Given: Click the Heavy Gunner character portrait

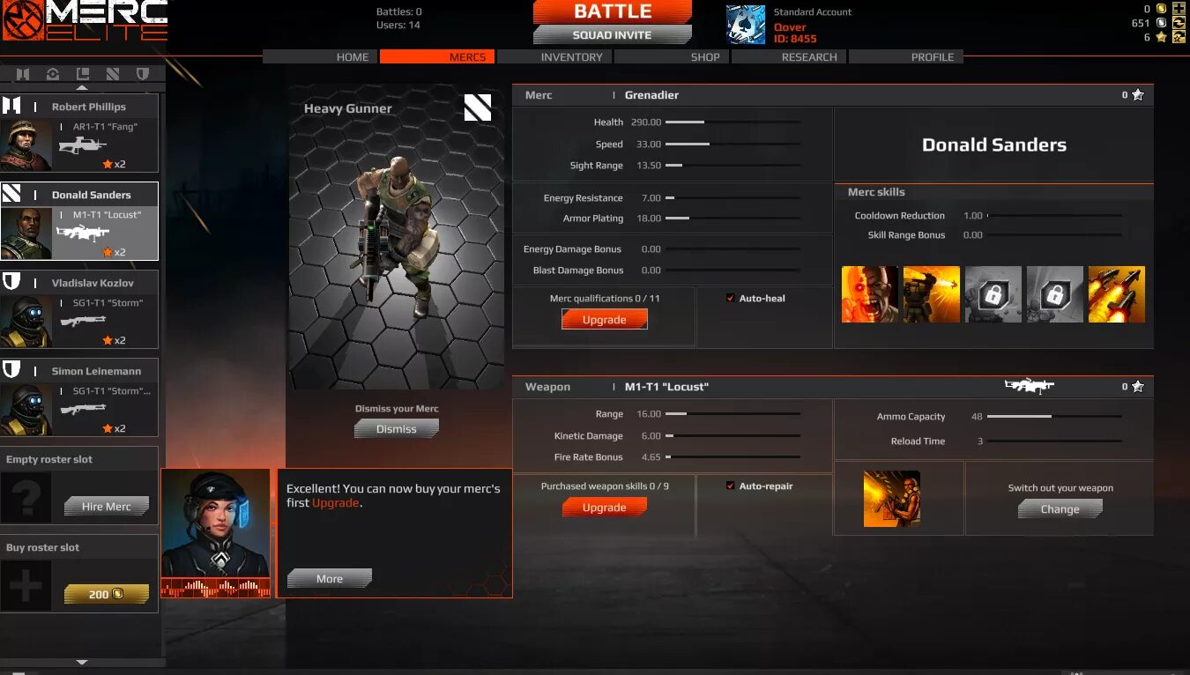Looking at the screenshot, I should click(x=396, y=237).
